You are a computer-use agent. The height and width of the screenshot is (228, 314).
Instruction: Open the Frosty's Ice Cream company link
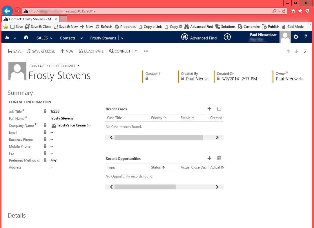[x=72, y=125]
